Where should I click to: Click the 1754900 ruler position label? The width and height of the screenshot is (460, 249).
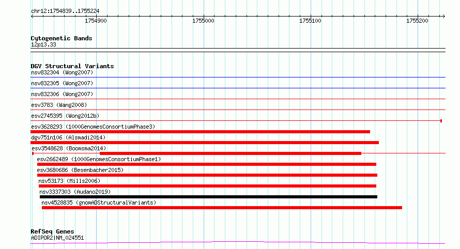coord(96,21)
